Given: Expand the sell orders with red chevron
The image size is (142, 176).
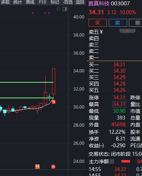Looking at the screenshot, I should pos(127,31).
